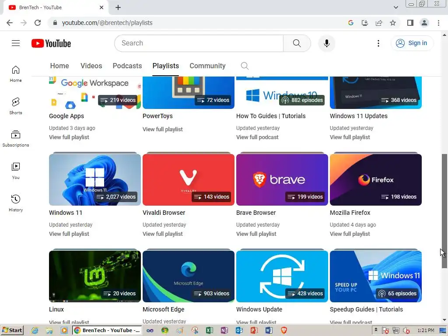View full playlist for Google Apps

click(69, 137)
